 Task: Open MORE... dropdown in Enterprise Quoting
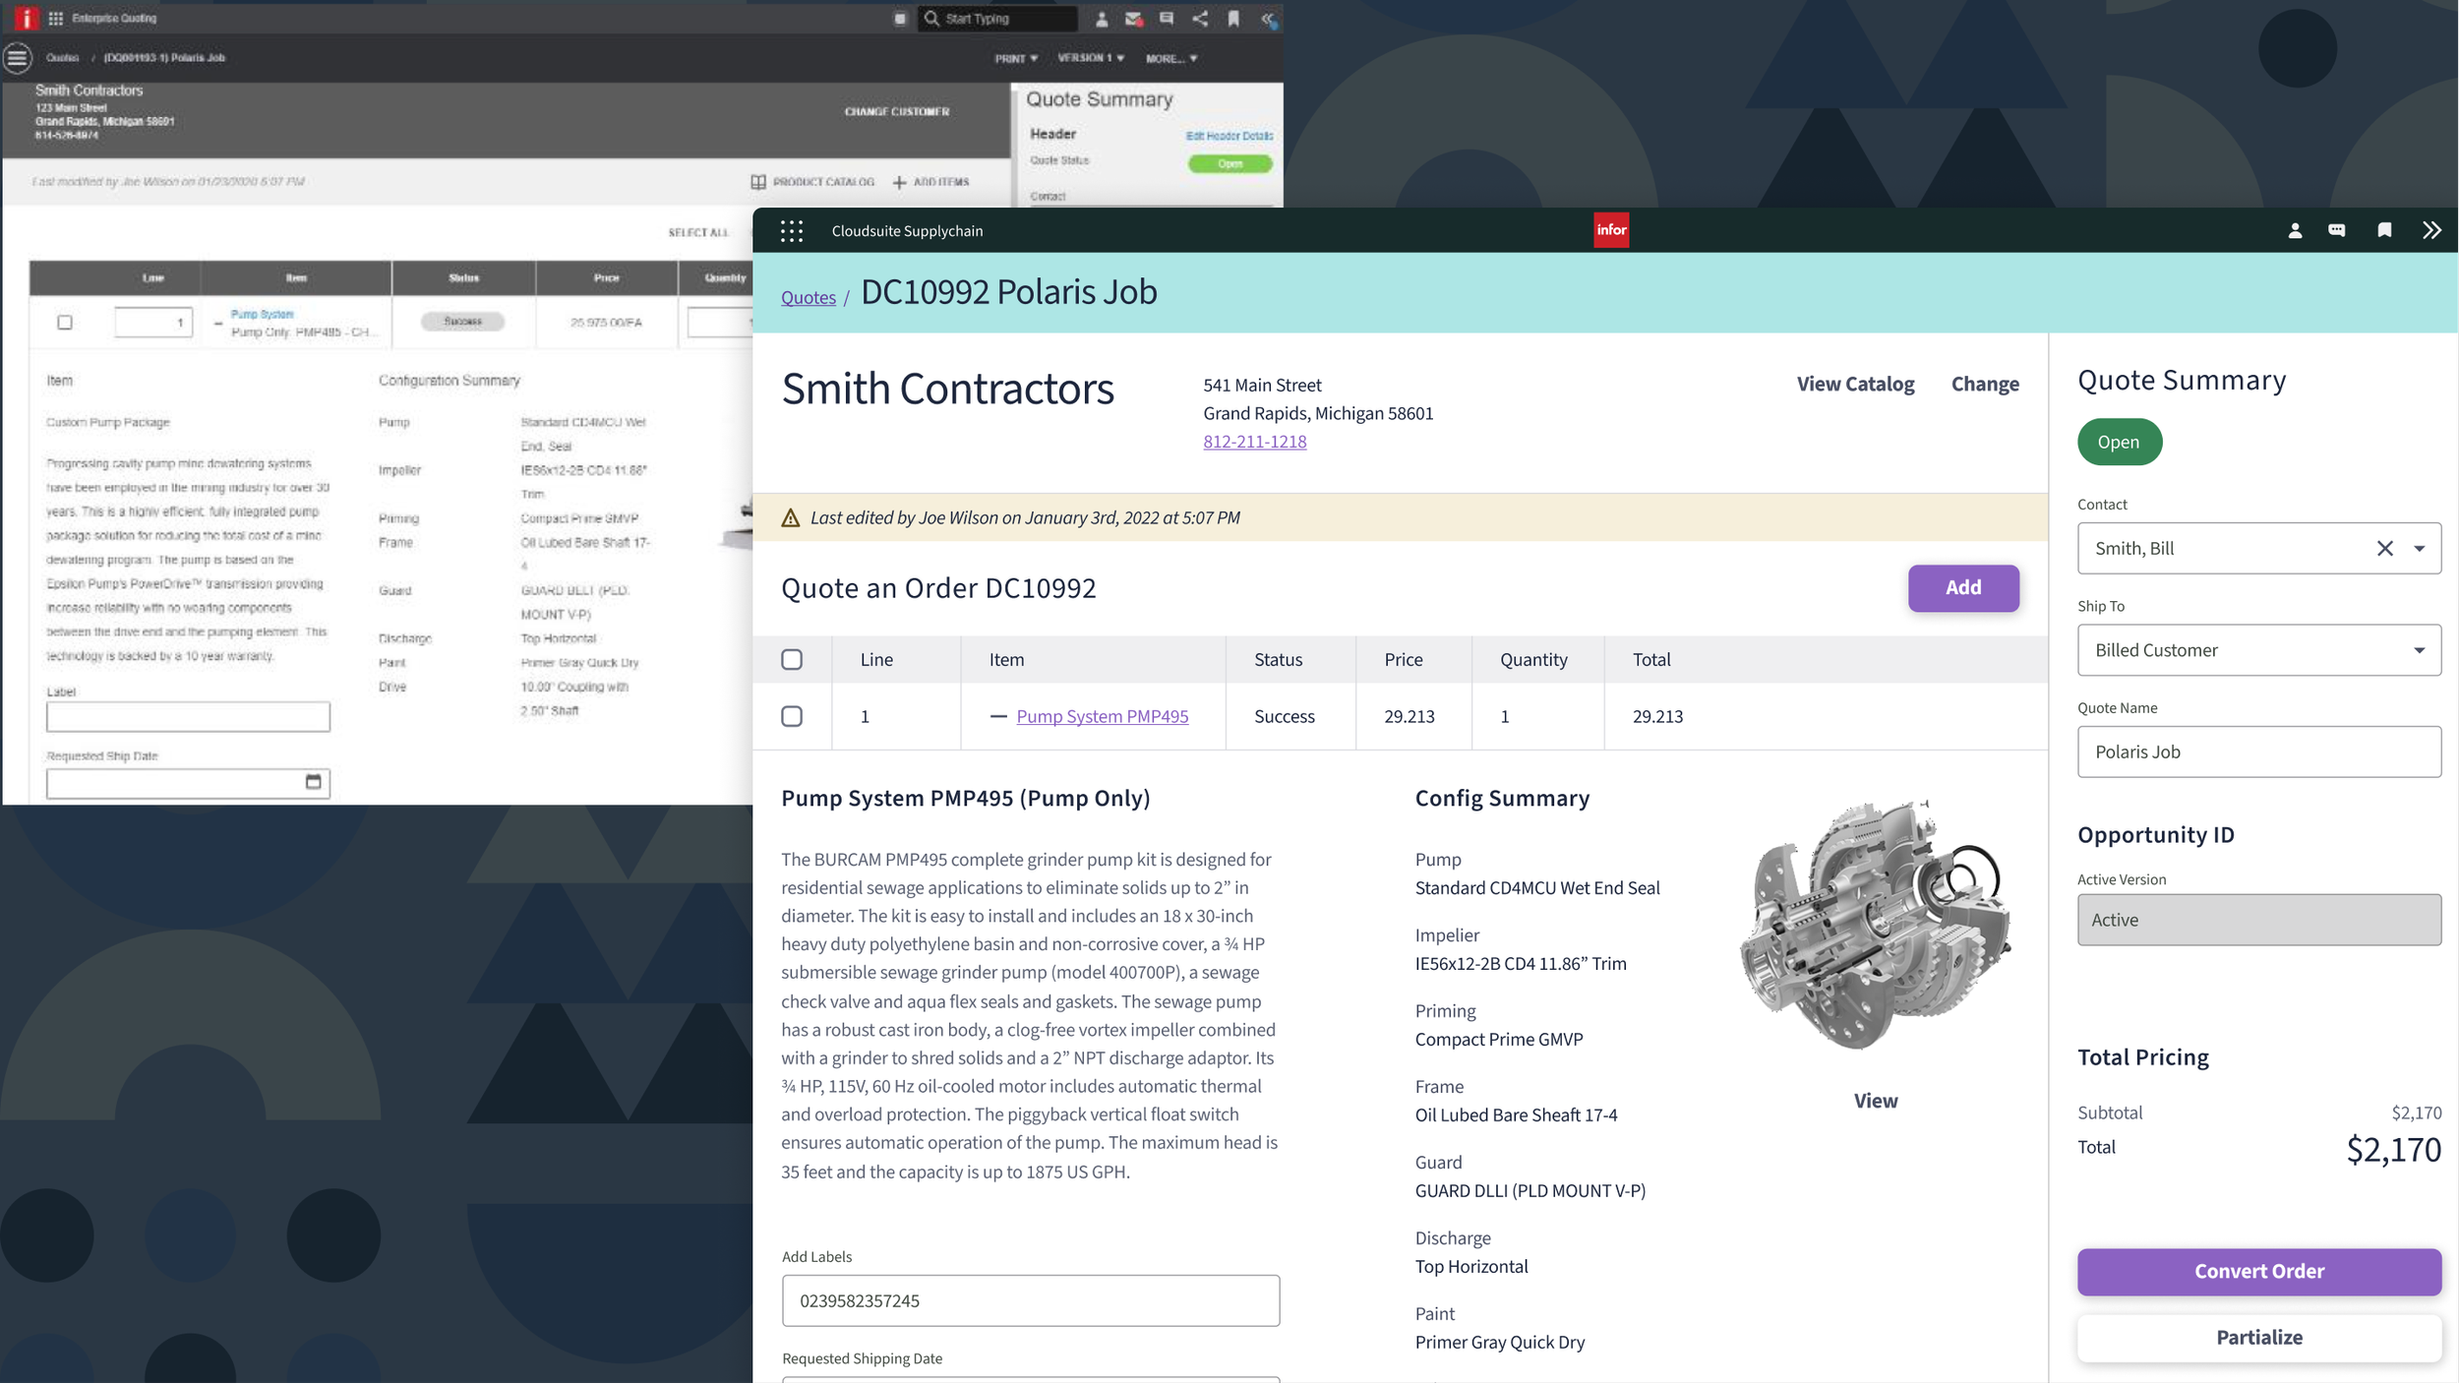coord(1171,58)
